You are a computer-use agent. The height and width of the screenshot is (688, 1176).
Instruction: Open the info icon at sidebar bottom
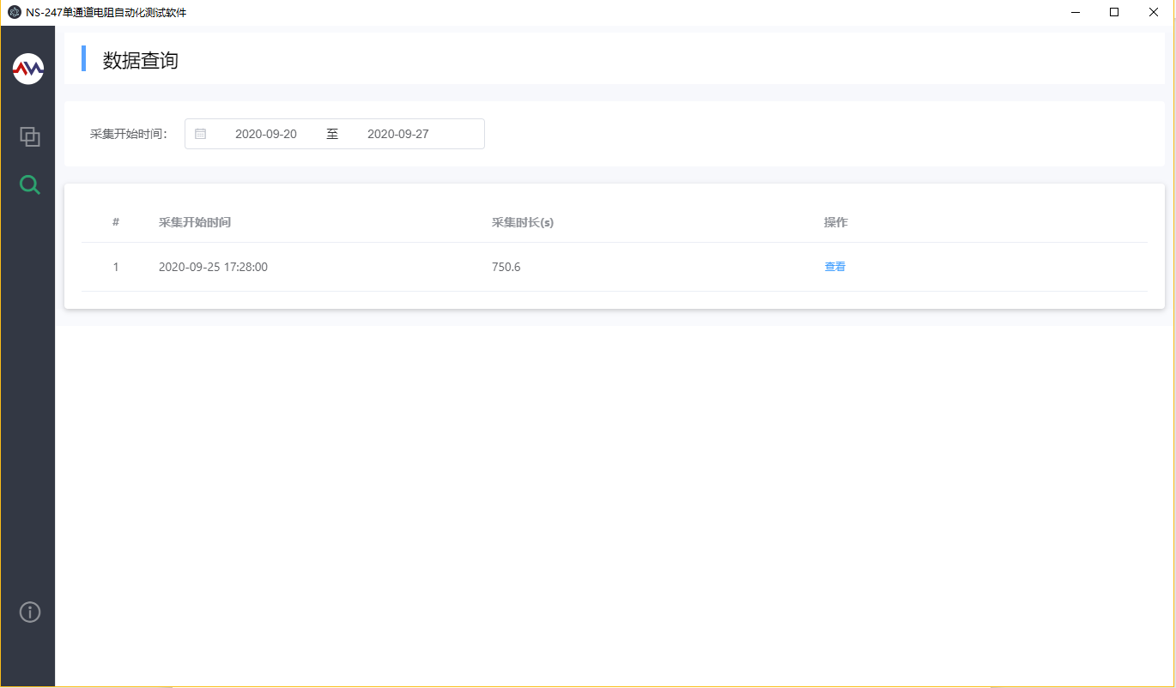[x=30, y=612]
